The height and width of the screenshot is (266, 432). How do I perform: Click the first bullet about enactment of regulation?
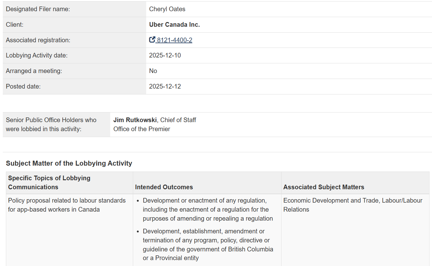[208, 209]
